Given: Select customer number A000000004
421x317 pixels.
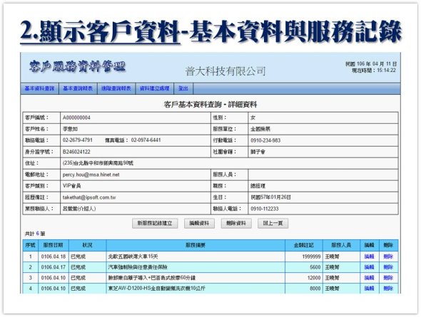Looking at the screenshot, I should [x=76, y=118].
